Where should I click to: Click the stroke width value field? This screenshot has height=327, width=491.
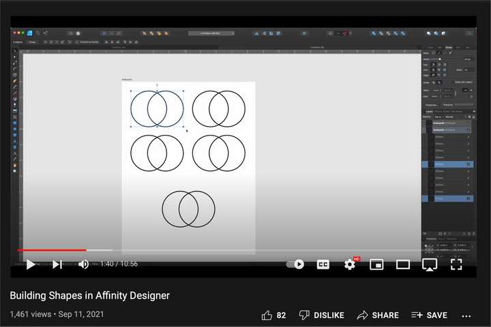(x=468, y=59)
